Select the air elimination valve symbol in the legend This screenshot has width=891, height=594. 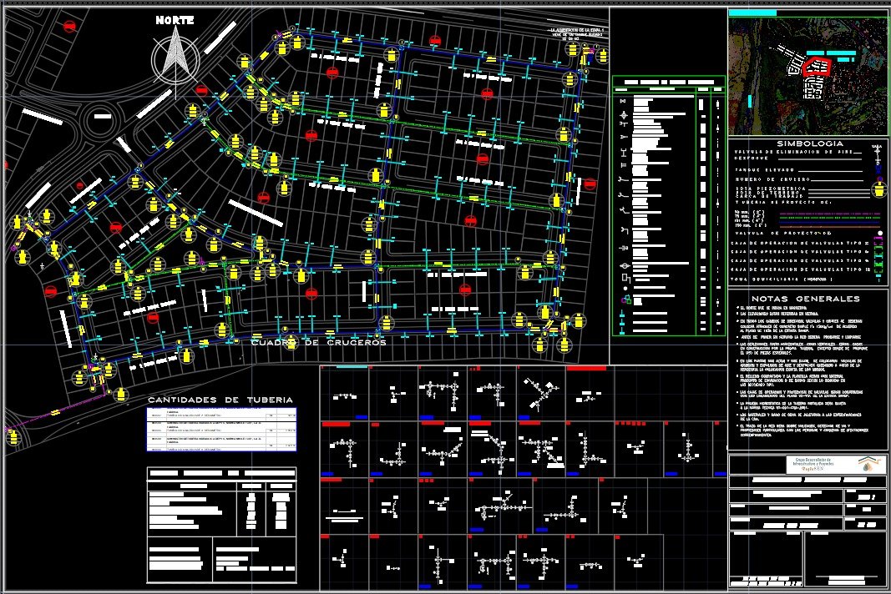[x=877, y=152]
